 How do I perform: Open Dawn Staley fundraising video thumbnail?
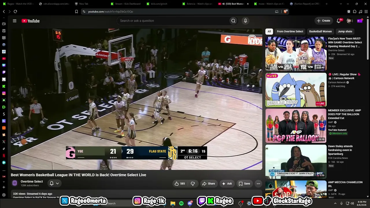tap(296, 161)
